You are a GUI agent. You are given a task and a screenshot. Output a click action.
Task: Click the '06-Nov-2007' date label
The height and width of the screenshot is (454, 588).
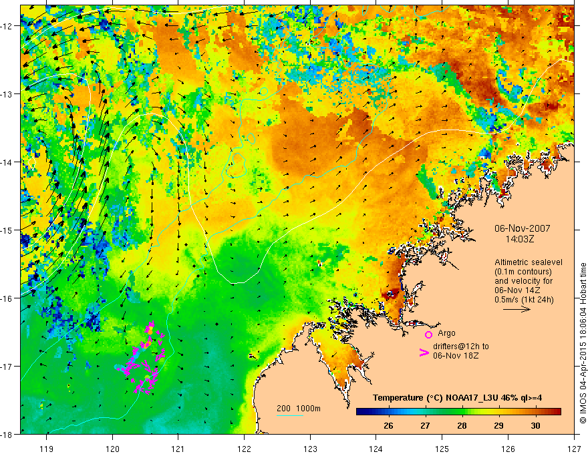pos(523,228)
